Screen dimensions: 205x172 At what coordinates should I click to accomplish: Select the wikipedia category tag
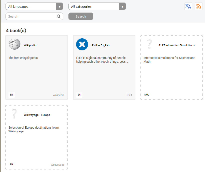(x=59, y=95)
